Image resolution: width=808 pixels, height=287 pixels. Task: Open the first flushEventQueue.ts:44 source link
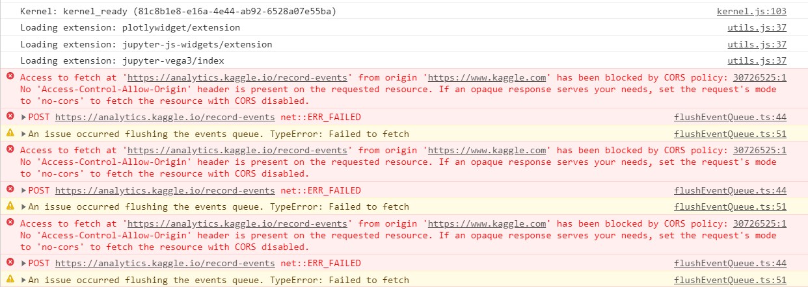pos(730,118)
